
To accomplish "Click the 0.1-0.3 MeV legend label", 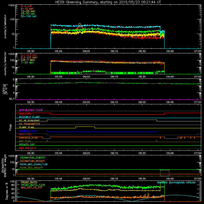I will point(29,55).
